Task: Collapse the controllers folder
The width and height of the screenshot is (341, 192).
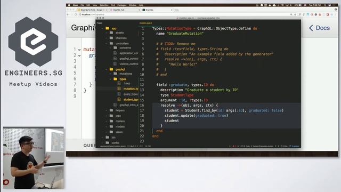Action: click(x=107, y=44)
